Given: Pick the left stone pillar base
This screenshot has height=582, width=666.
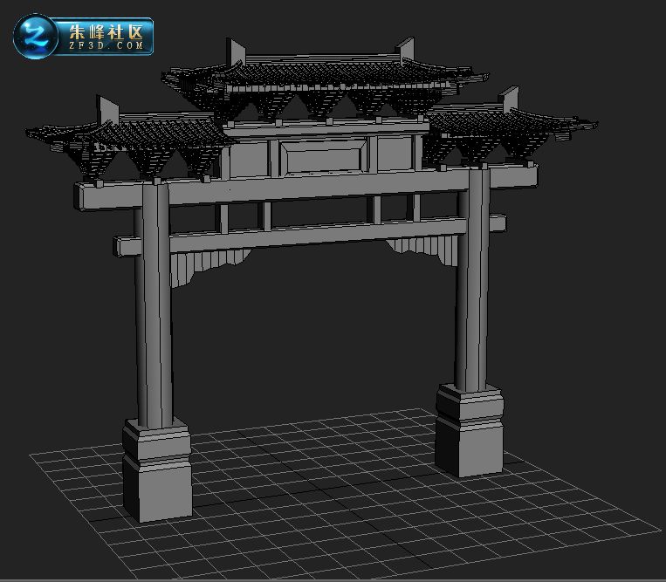Looking at the screenshot, I should 157,470.
